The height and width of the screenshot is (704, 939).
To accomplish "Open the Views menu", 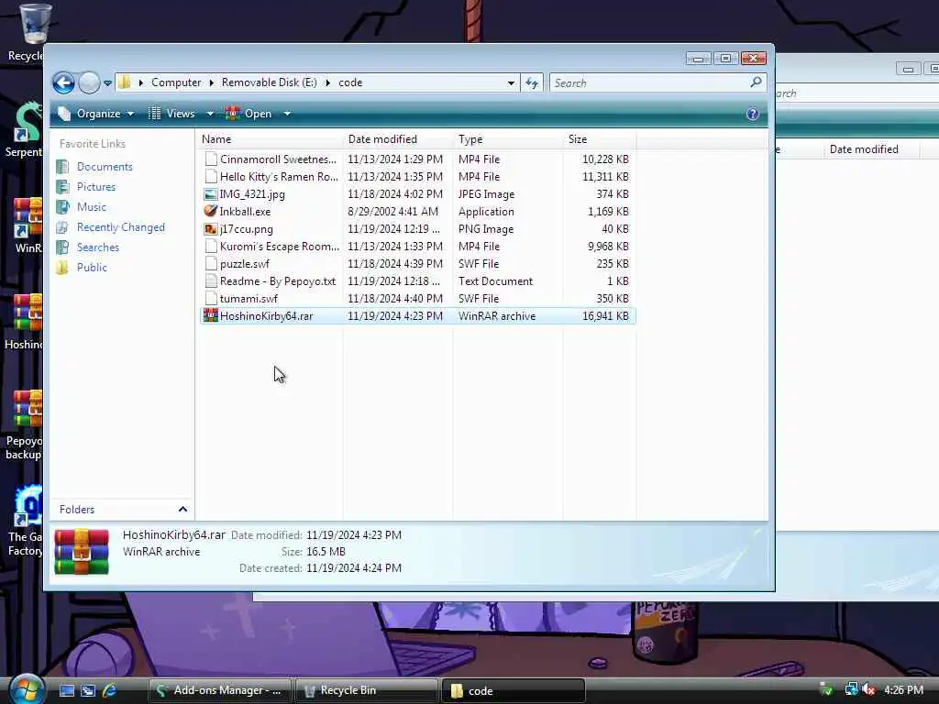I will [171, 114].
